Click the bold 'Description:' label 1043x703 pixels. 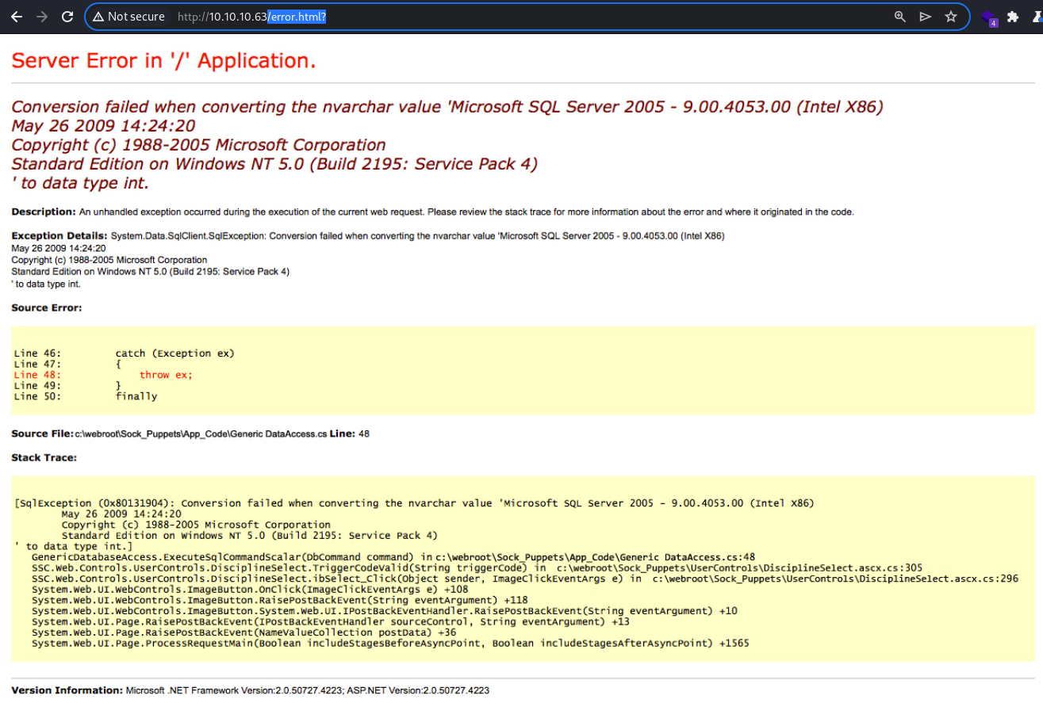44,212
